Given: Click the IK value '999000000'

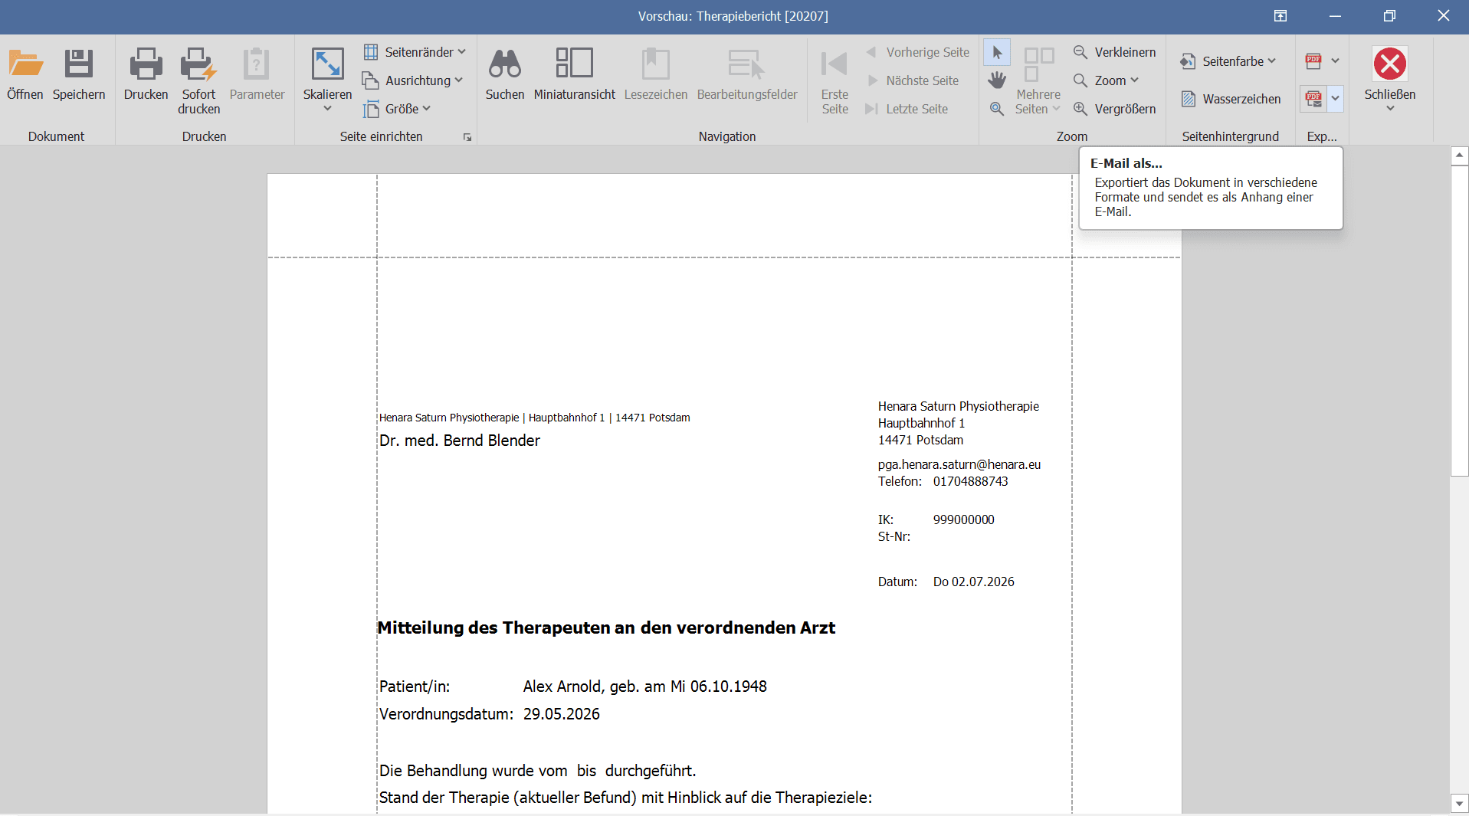Looking at the screenshot, I should coord(964,519).
